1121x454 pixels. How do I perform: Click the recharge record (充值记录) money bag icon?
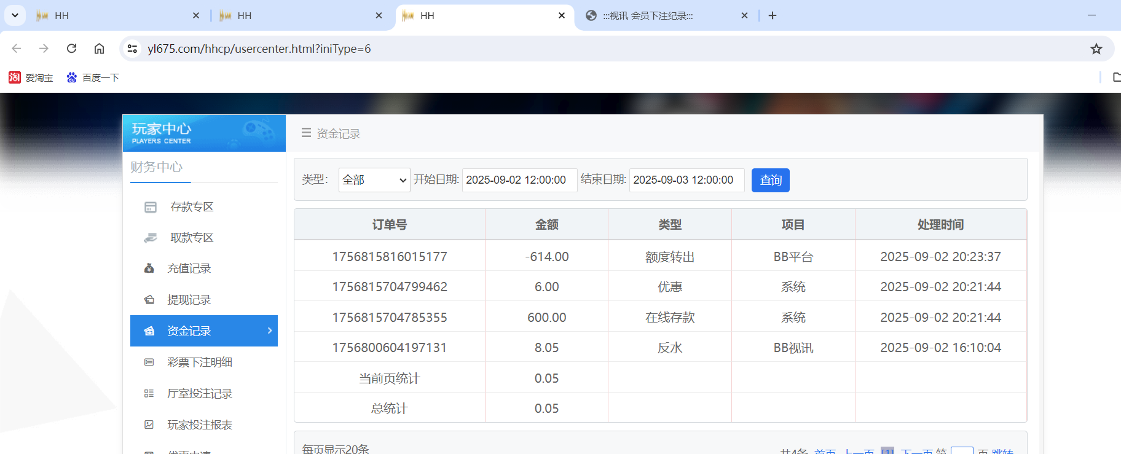149,268
